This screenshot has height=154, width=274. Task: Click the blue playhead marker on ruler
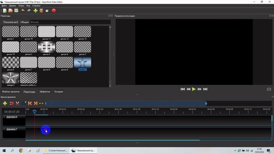pyautogui.click(x=34, y=112)
